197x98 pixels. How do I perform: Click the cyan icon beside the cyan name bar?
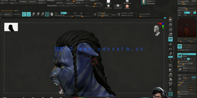pyautogui.click(x=180, y=55)
